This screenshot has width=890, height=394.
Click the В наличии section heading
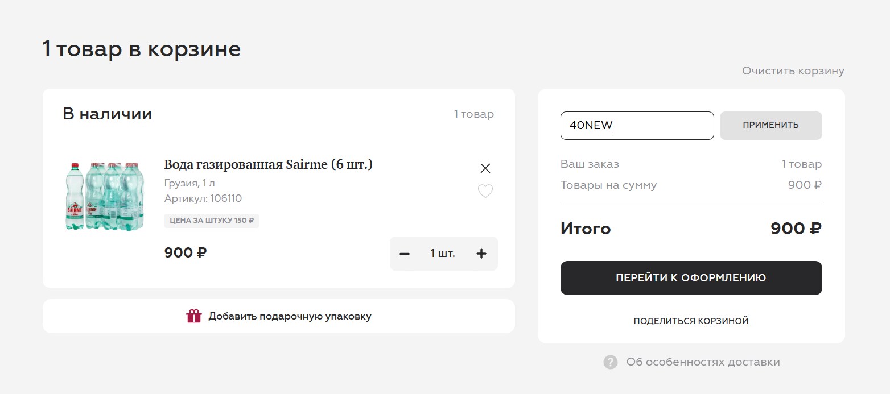(x=107, y=114)
